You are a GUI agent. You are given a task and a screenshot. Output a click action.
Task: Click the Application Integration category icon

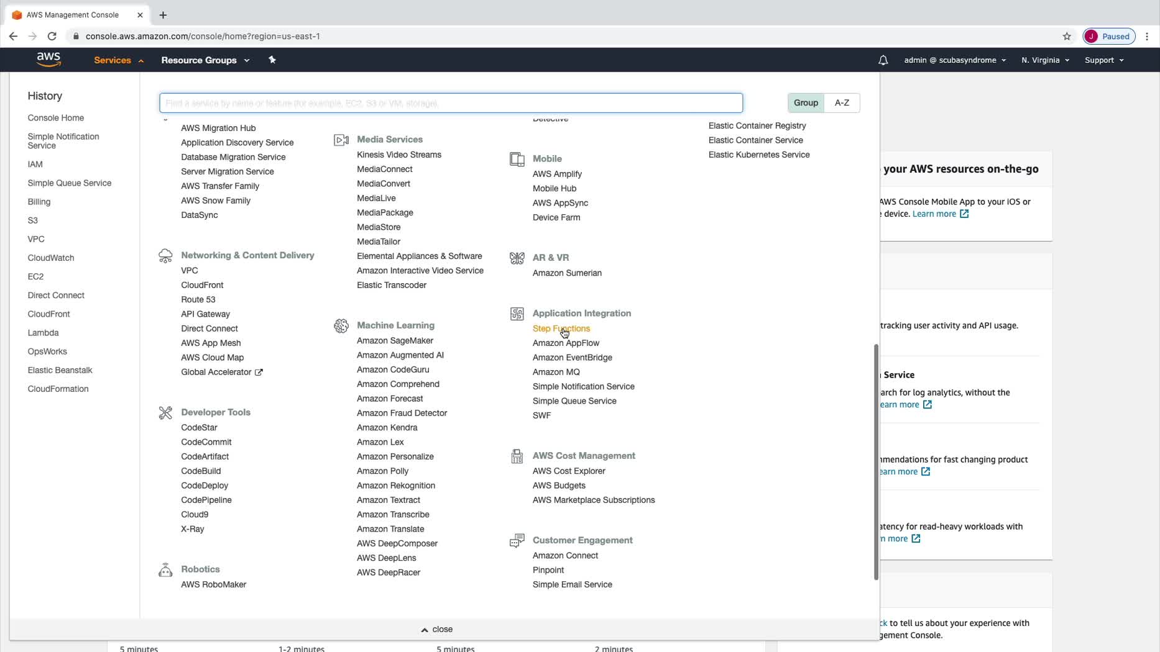tap(517, 314)
